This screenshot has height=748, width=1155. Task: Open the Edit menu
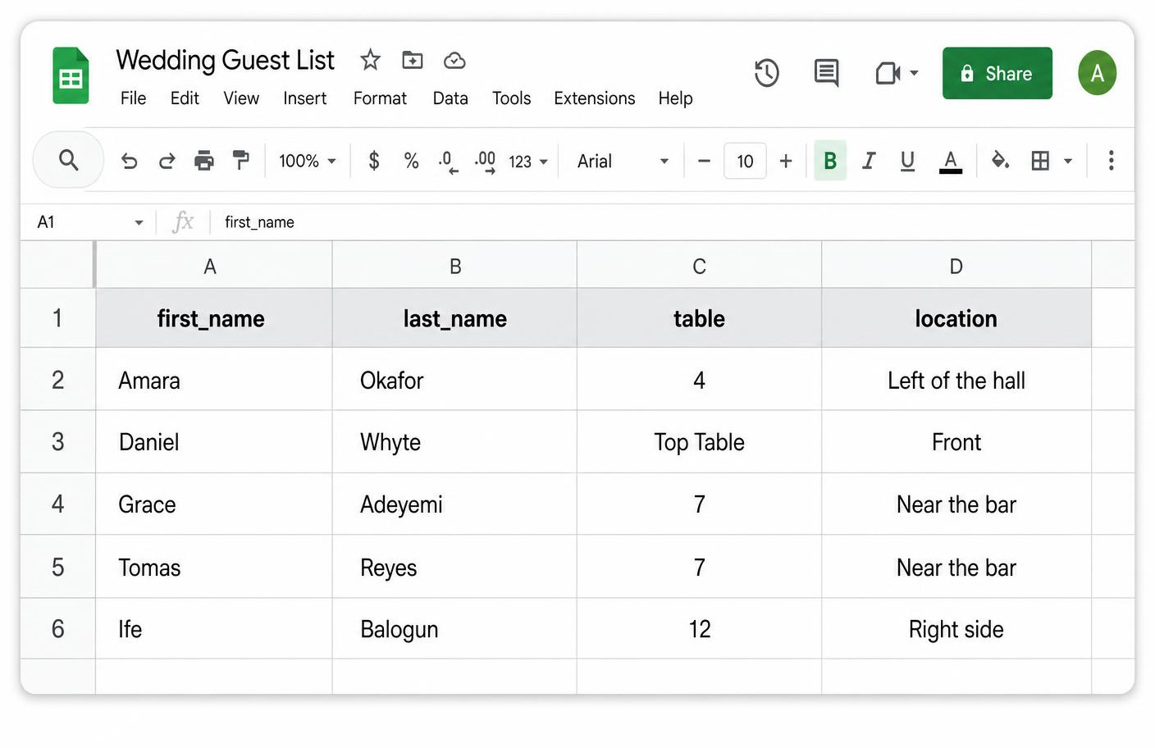click(x=185, y=98)
